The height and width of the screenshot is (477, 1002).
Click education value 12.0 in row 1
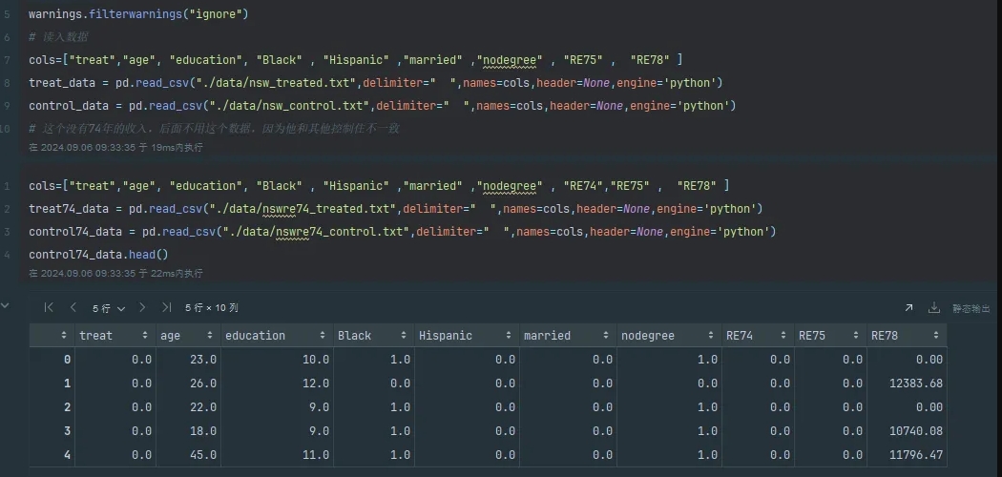tap(316, 384)
